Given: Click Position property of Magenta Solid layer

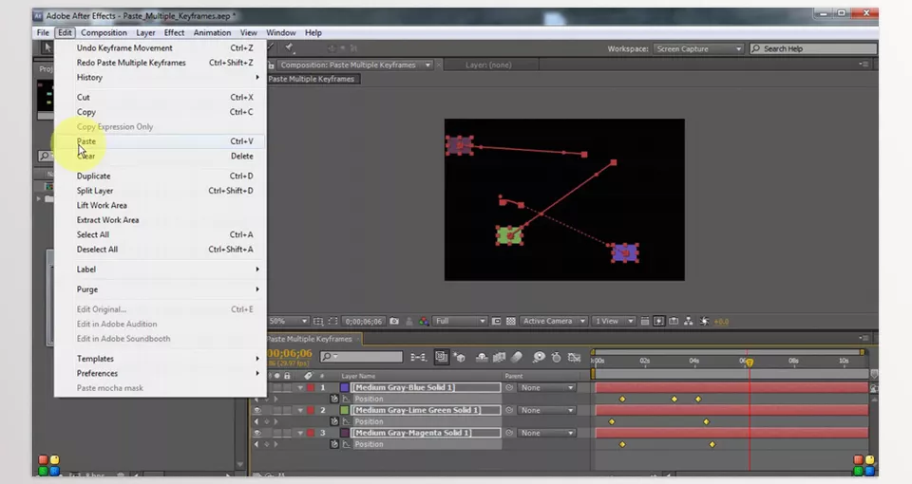Looking at the screenshot, I should (x=369, y=444).
